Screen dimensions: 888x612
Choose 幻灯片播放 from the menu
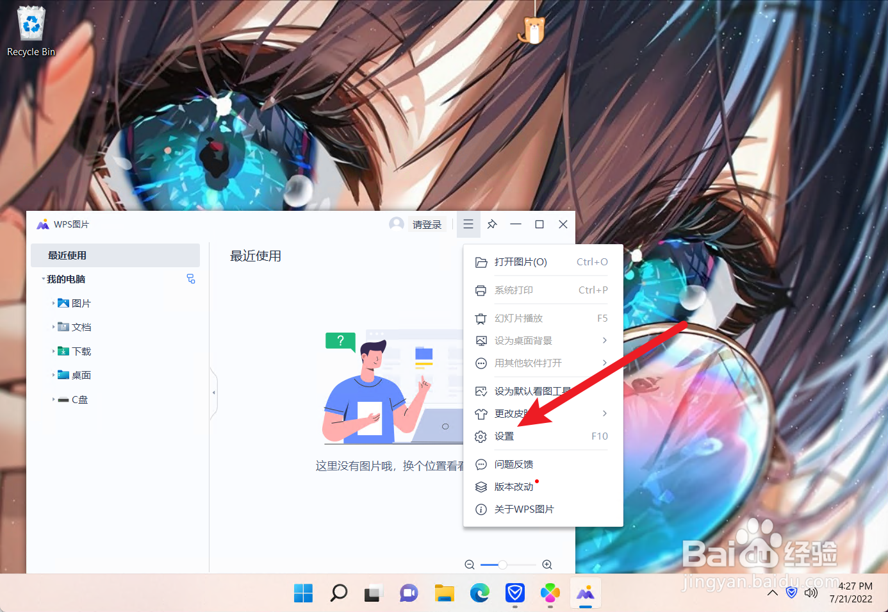[543, 318]
